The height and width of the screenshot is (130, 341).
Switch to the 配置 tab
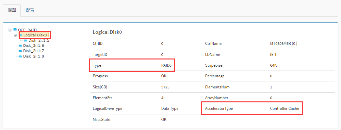[x=30, y=10]
